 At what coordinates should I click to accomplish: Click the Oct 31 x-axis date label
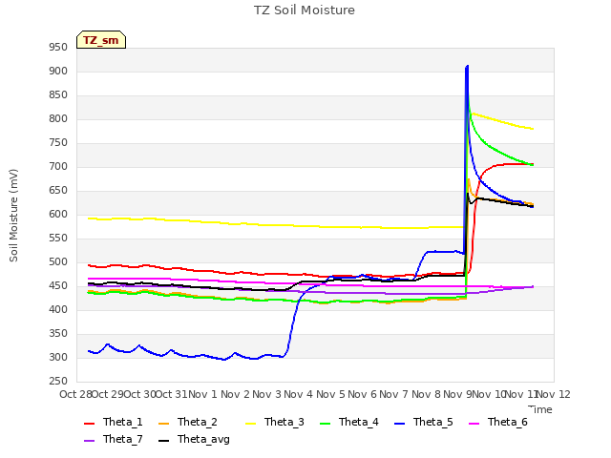[171, 394]
